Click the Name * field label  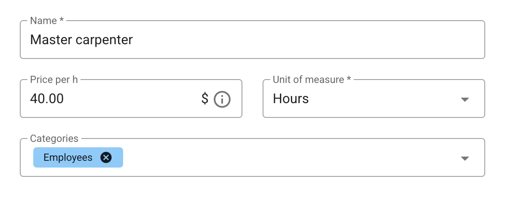47,21
